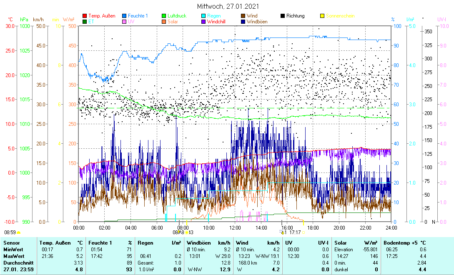Click the chart title Mittwoch, 27.01.2021
This screenshot has width=454, height=275.
click(228, 7)
